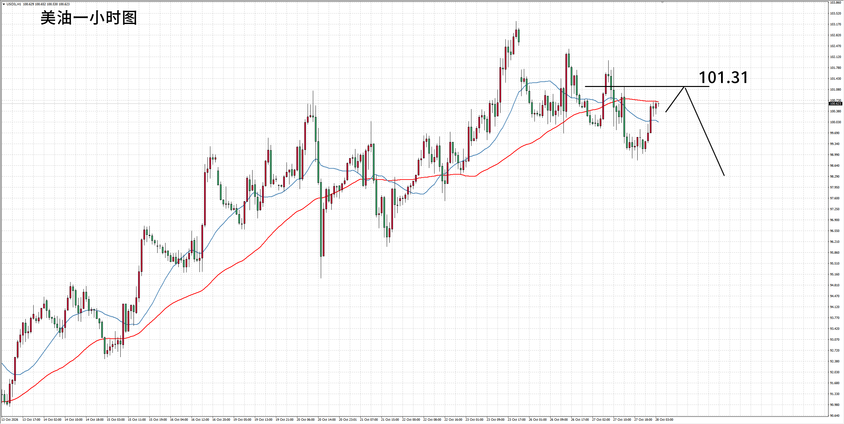Click the chart shift marker on the top edge

663,2
